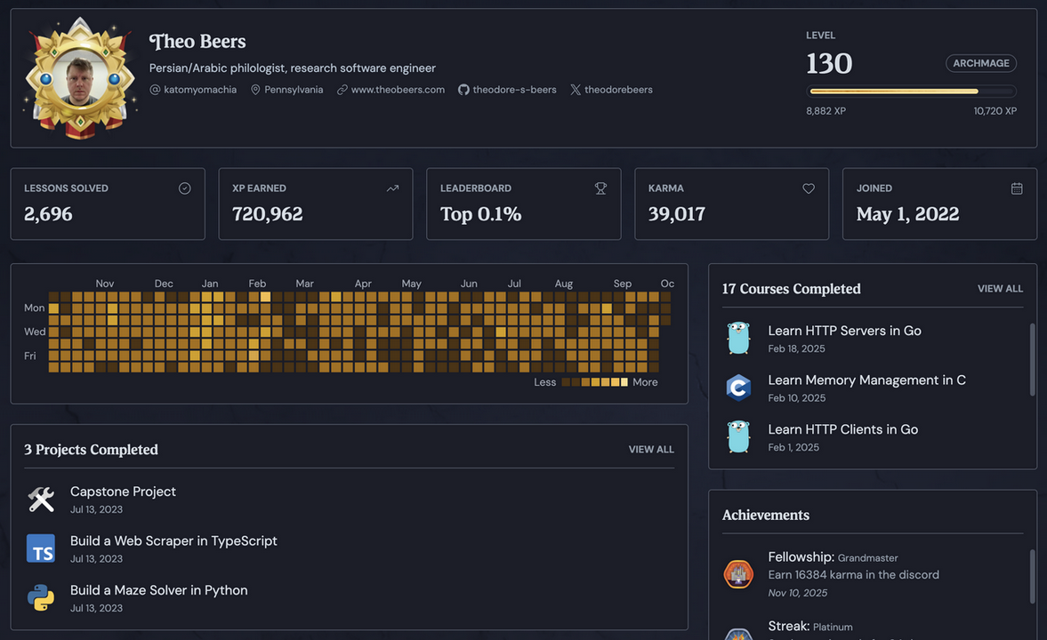Click the 39,017 karma value
The height and width of the screenshot is (640, 1047).
[x=676, y=213]
